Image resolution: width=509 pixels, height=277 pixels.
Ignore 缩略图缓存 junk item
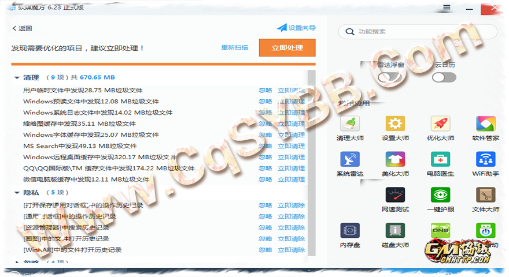(265, 123)
